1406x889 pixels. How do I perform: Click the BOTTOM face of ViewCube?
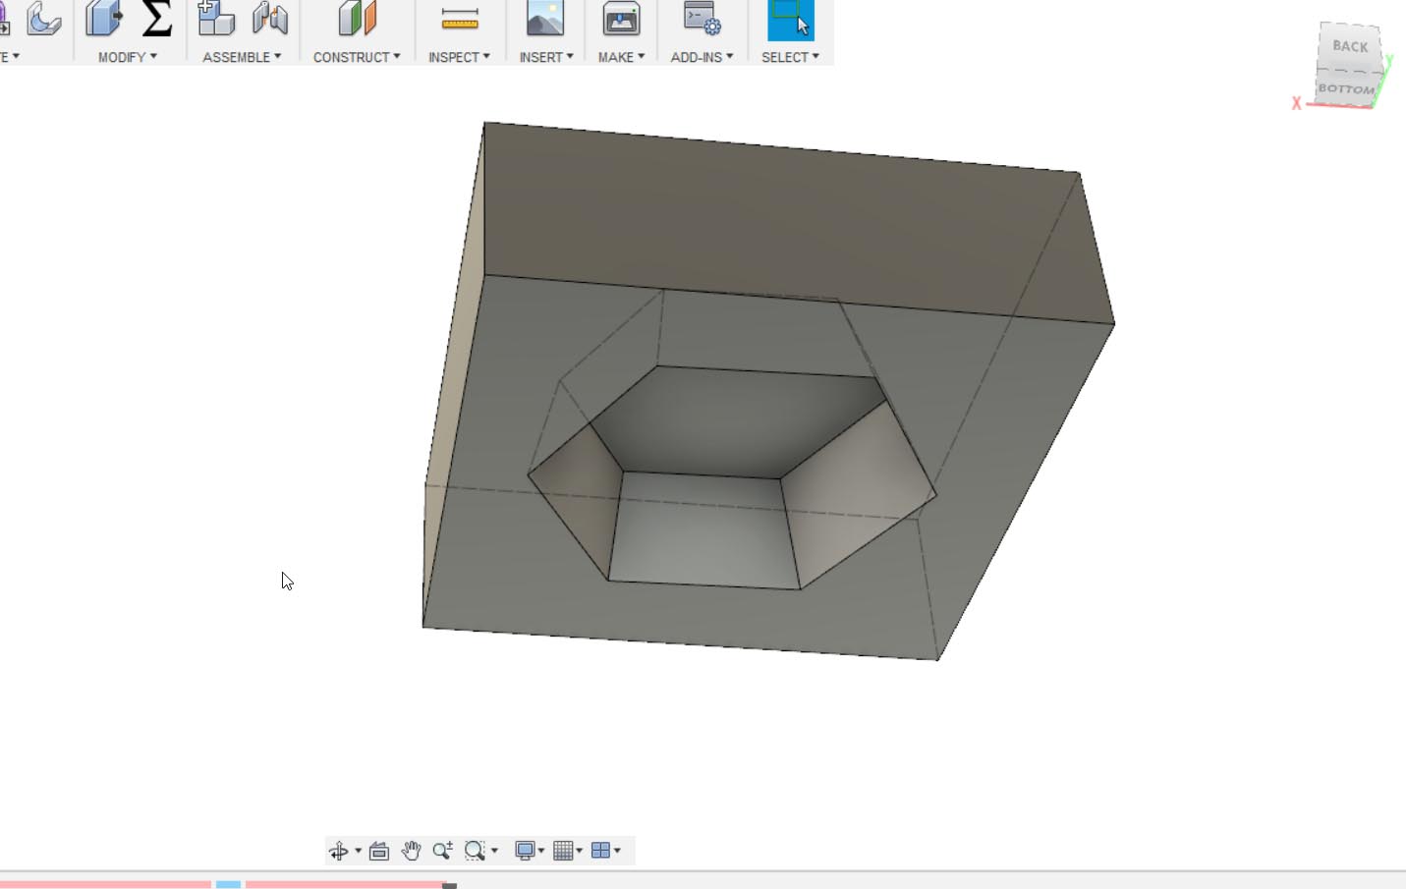point(1346,87)
